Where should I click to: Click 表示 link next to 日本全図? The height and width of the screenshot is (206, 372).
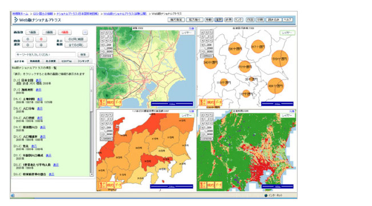(x=38, y=81)
